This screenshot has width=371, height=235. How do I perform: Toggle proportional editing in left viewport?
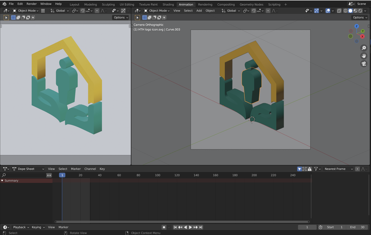(x=97, y=11)
